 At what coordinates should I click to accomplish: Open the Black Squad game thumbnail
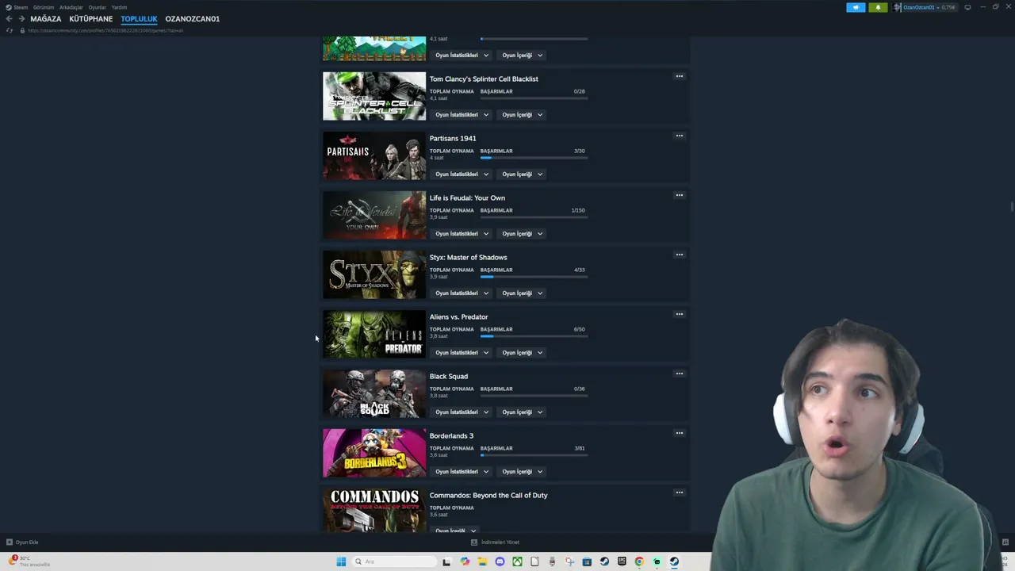click(374, 393)
